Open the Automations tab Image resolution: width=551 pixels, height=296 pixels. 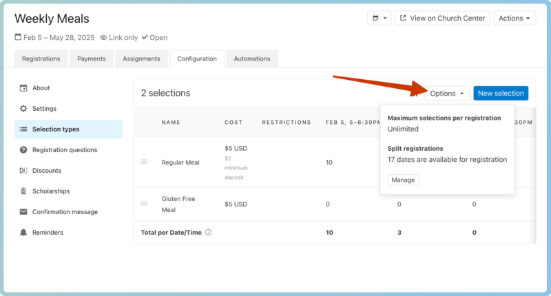(x=252, y=59)
